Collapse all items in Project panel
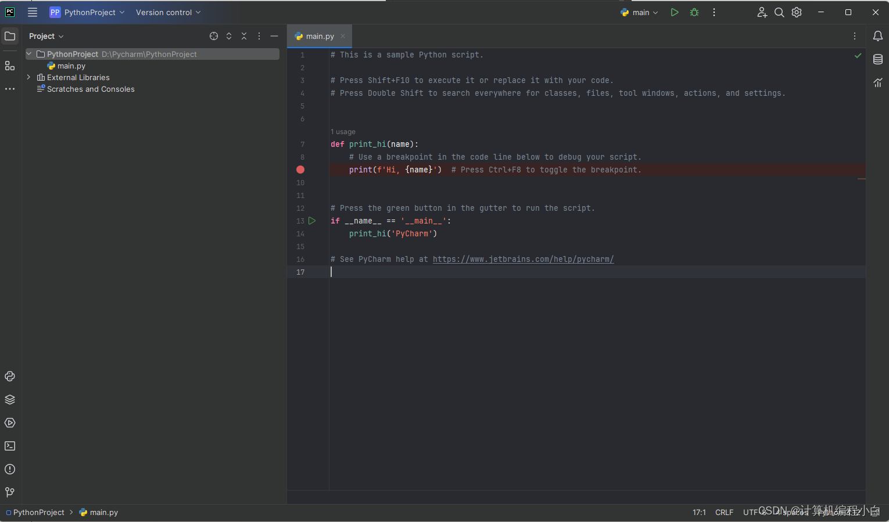The image size is (889, 522). [x=244, y=36]
